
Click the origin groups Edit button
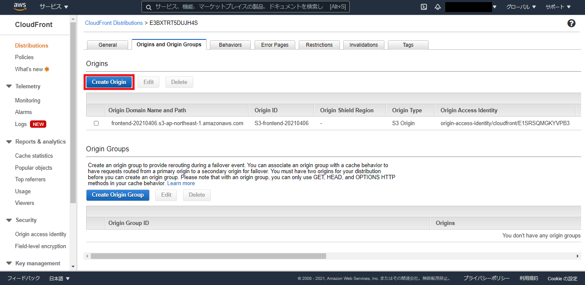point(166,195)
